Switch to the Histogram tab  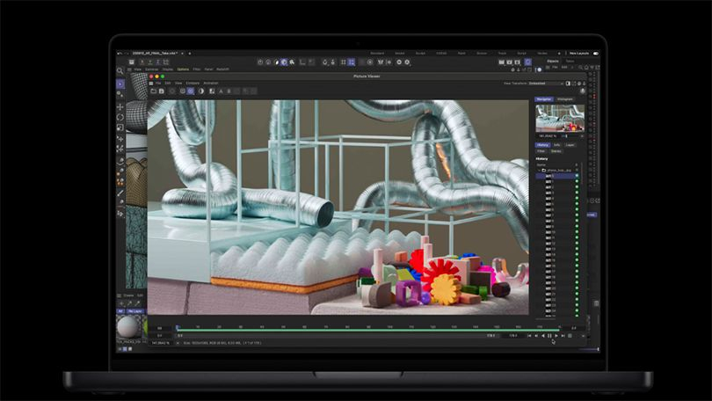[565, 98]
